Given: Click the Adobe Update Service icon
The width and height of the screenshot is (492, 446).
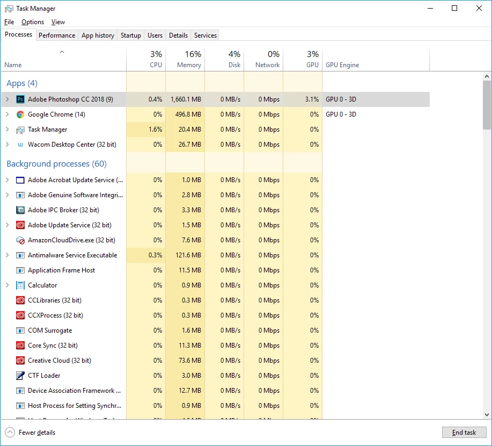Looking at the screenshot, I should (20, 225).
